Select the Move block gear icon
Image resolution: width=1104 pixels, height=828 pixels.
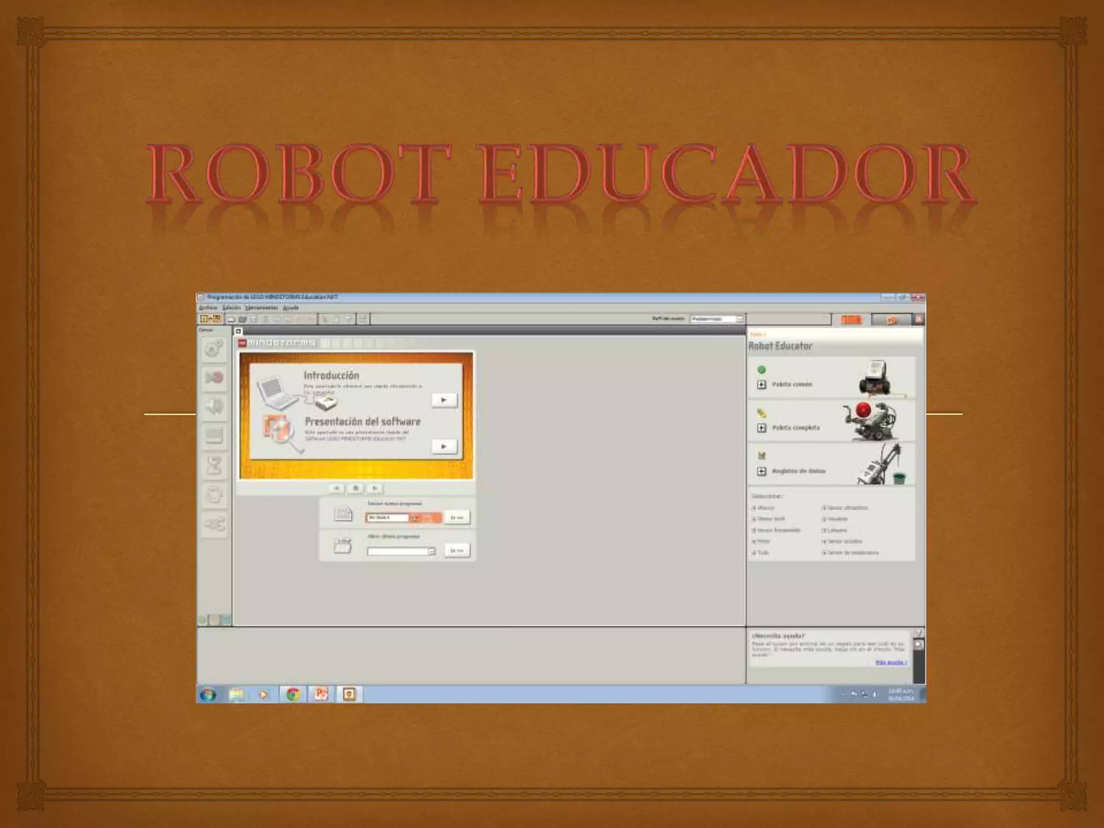(x=214, y=348)
